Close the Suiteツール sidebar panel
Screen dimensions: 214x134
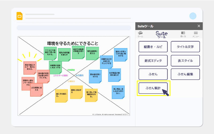tap(198, 26)
